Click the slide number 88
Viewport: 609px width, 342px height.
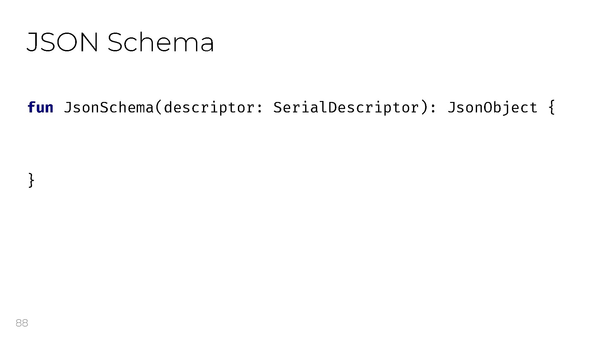[22, 323]
